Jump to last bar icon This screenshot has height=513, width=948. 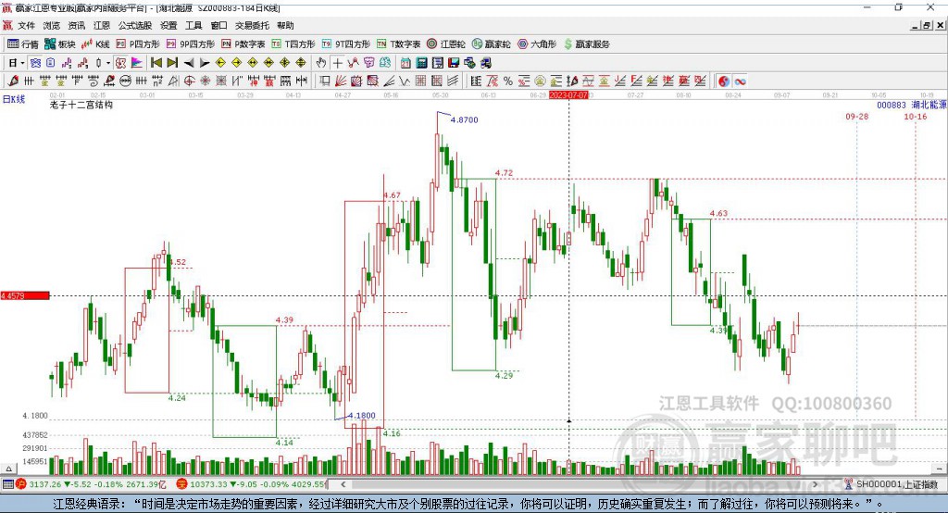coord(172,63)
